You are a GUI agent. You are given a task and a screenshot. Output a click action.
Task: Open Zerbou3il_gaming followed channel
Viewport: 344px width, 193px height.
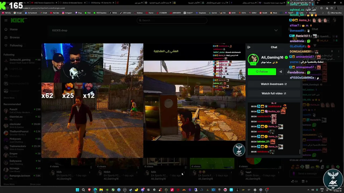coord(22,61)
